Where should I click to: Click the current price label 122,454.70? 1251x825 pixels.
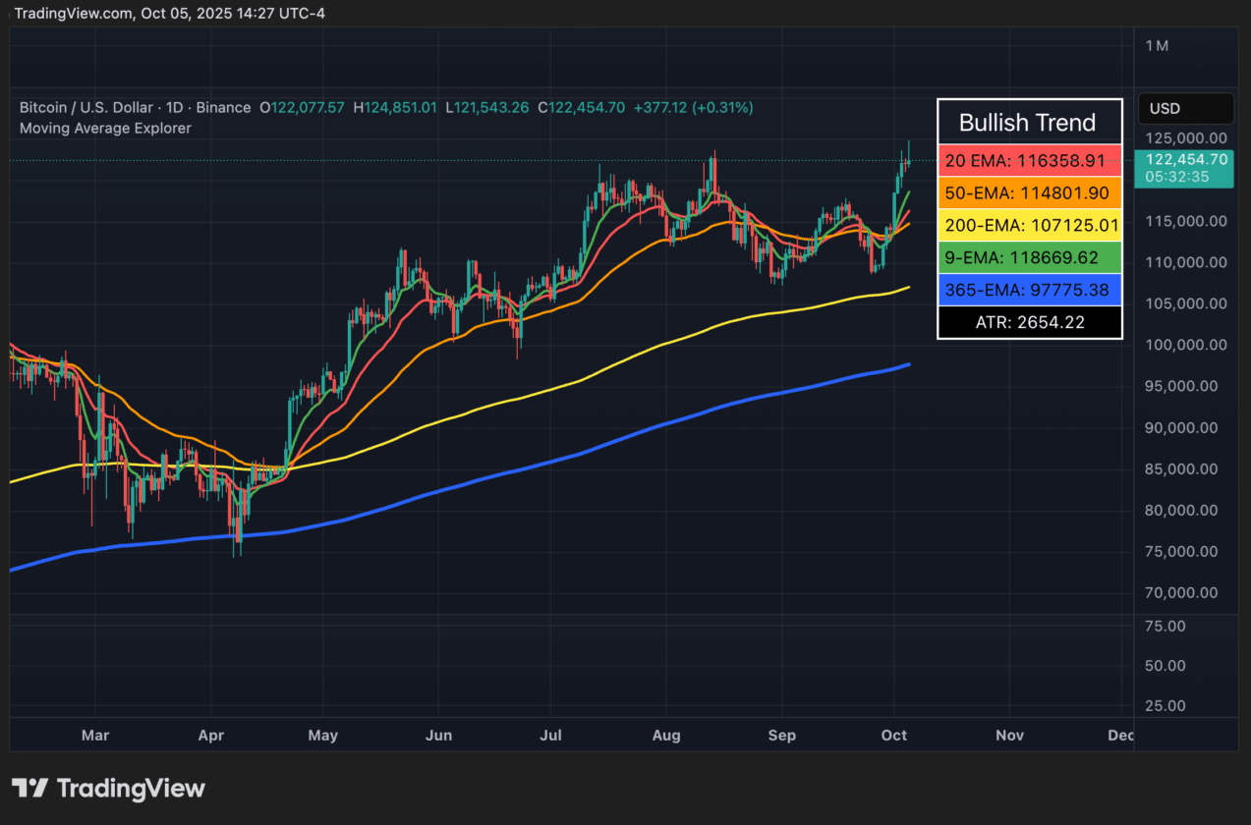click(1185, 159)
